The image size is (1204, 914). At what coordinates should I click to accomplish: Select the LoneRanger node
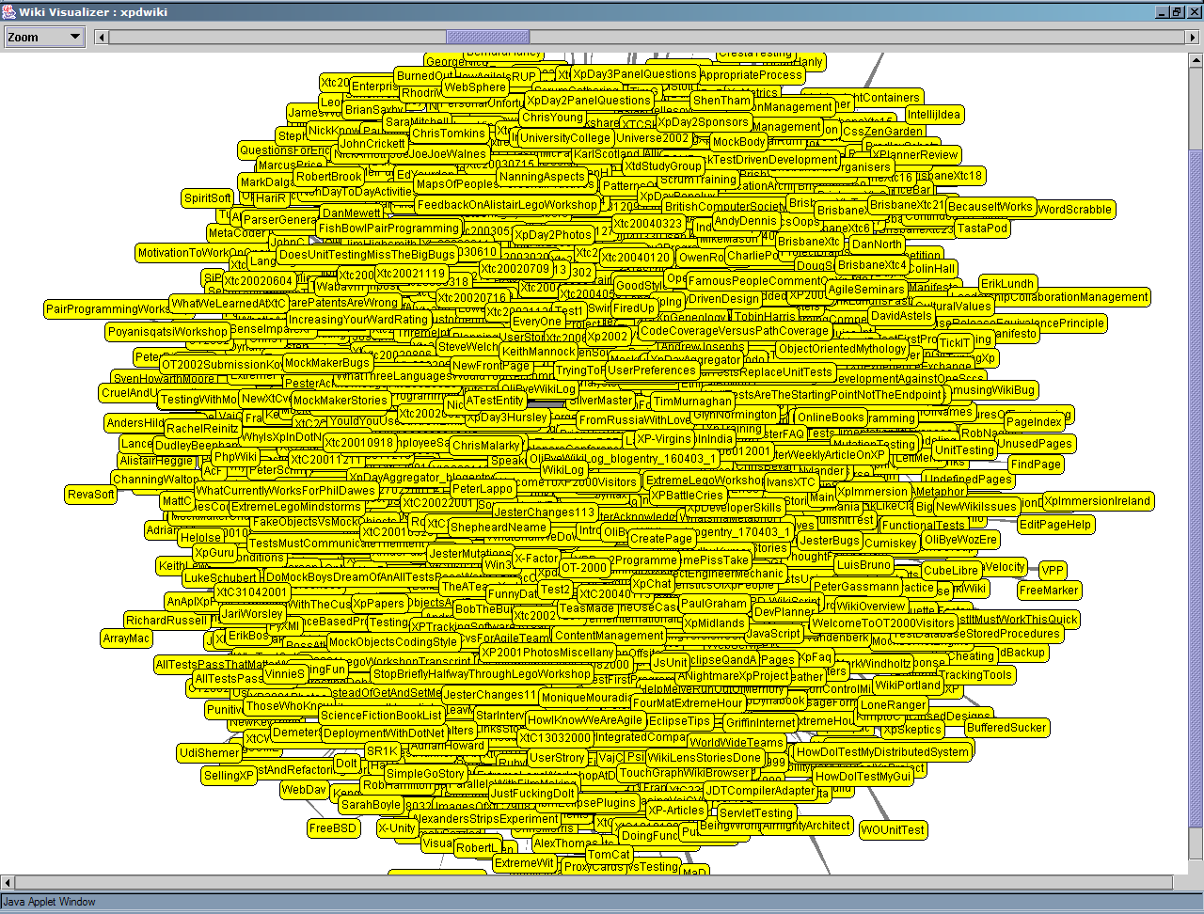pyautogui.click(x=893, y=704)
